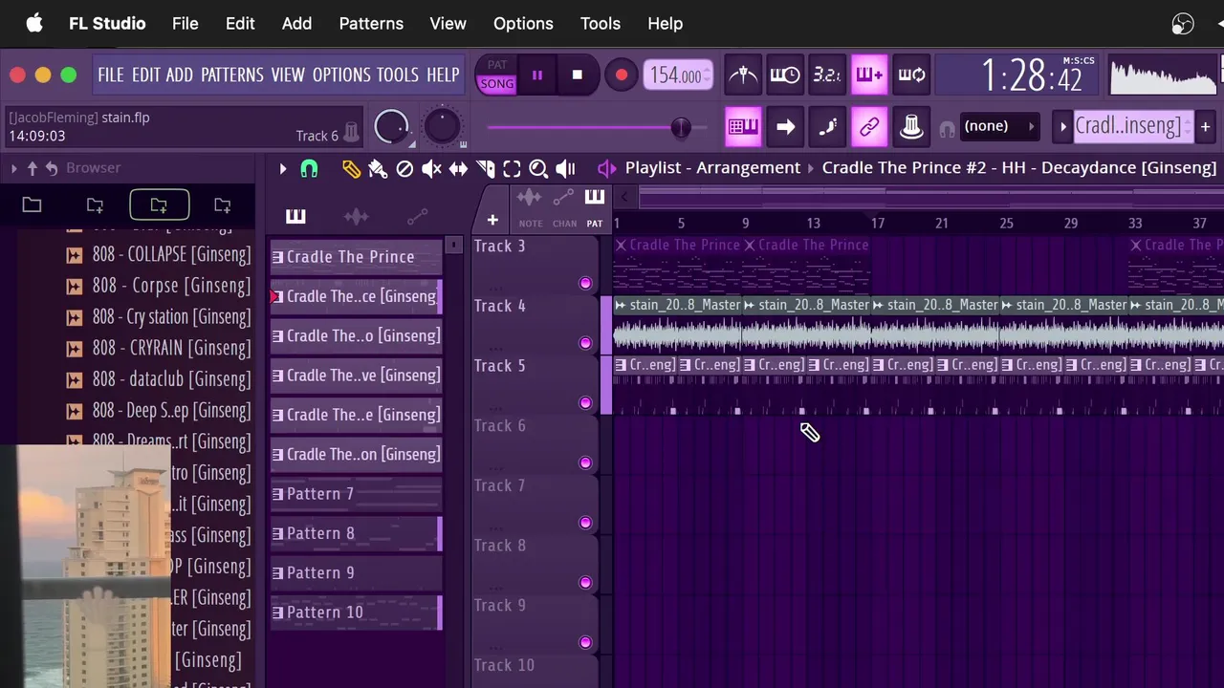Adjust the master pitch knob
The width and height of the screenshot is (1224, 688).
click(441, 126)
